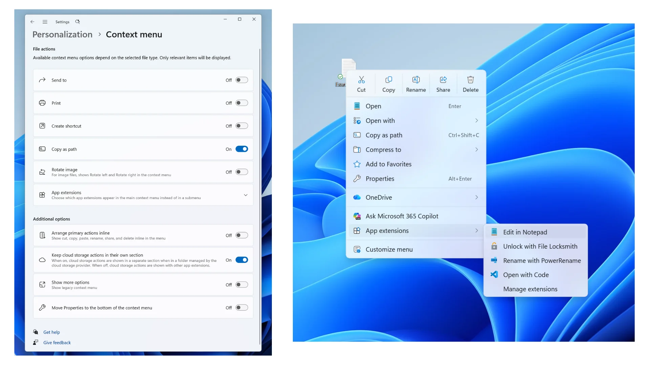The height and width of the screenshot is (365, 650).
Task: Click the Move Properties wrench icon
Action: (x=42, y=308)
